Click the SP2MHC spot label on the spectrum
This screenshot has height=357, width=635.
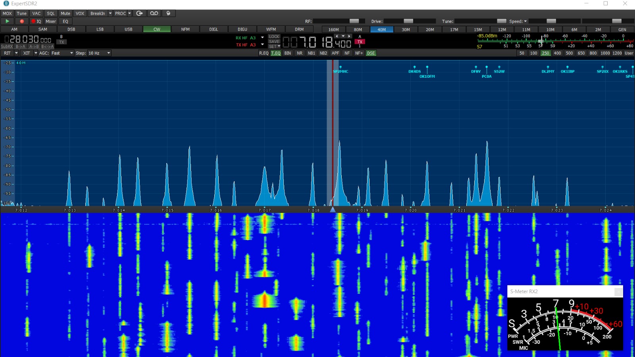(341, 71)
